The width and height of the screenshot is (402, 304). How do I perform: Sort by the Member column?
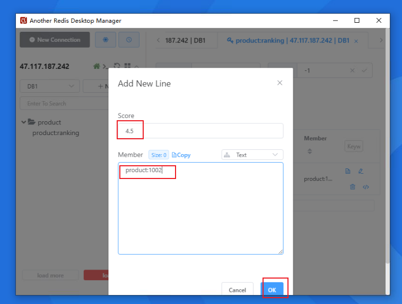310,151
